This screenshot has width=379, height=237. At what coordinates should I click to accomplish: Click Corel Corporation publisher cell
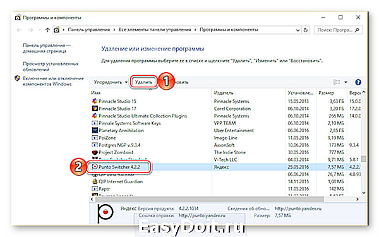click(x=232, y=109)
